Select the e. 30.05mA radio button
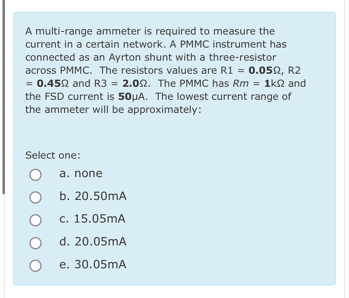349x298 pixels. 35,266
